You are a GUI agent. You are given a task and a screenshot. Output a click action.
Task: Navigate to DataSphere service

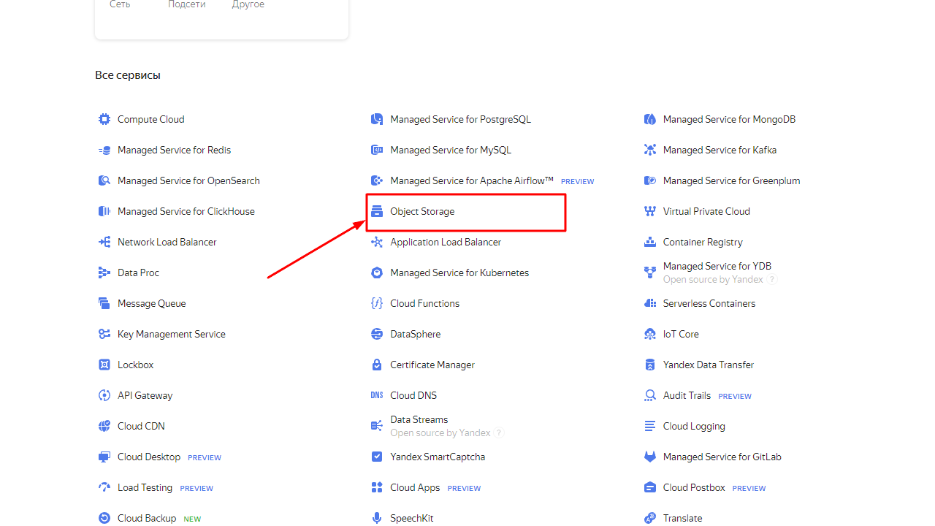pyautogui.click(x=416, y=334)
